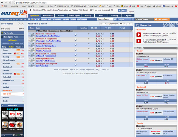178x137 pixels.
Task: Click the plus icon next to the announcement
Action: tap(119, 10)
